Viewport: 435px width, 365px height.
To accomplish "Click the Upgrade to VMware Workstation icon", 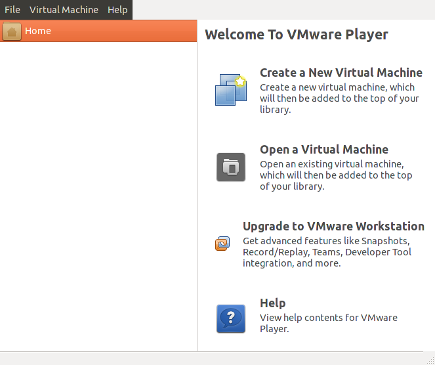I will coord(222,244).
